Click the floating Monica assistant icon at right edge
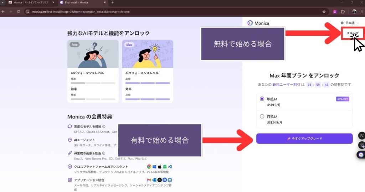The image size is (365, 192). tap(361, 155)
